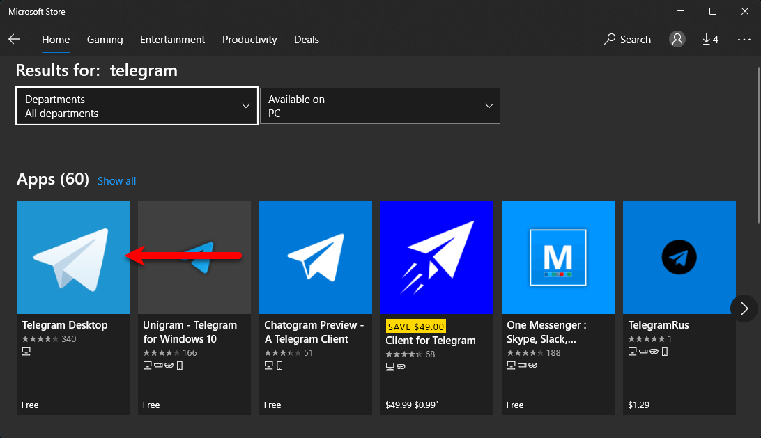
Task: Go back with the back arrow
Action: click(14, 39)
